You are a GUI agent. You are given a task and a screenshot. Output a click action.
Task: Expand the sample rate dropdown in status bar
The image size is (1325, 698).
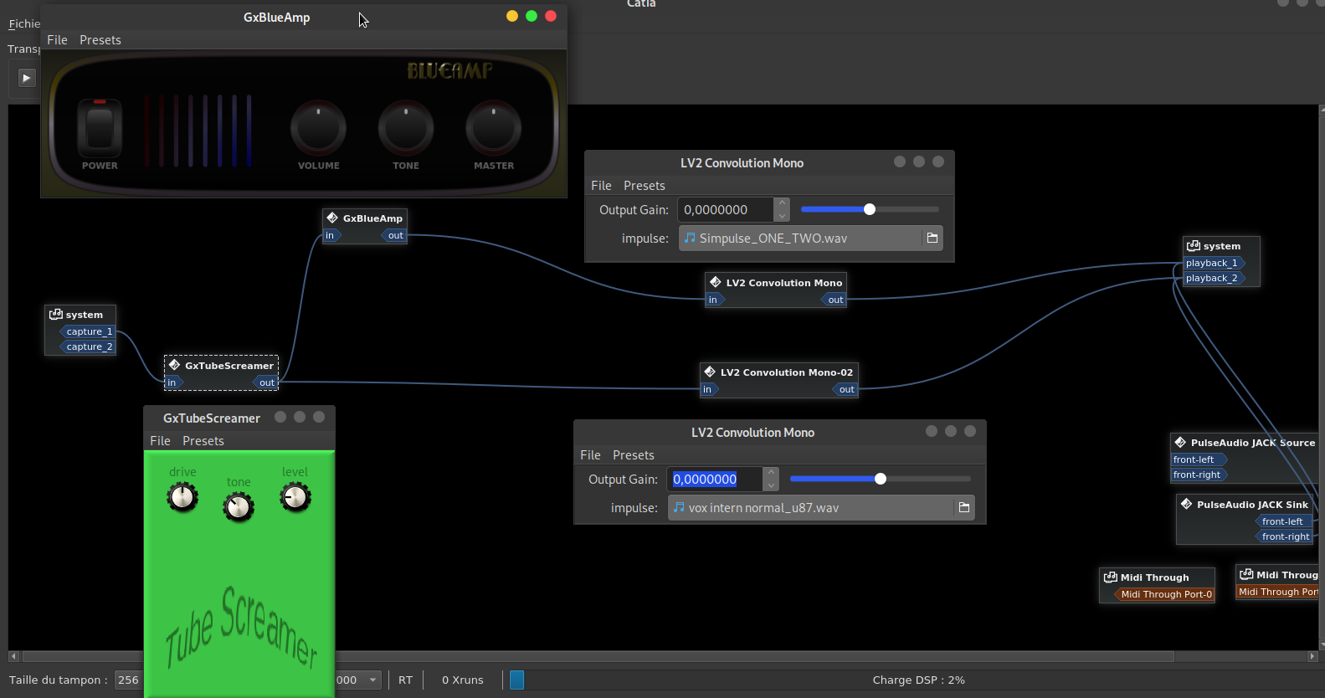click(372, 680)
